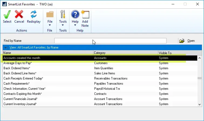Image resolution: width=204 pixels, height=121 pixels.
Task: Click the open folder icon beside Open
Action: [182, 41]
